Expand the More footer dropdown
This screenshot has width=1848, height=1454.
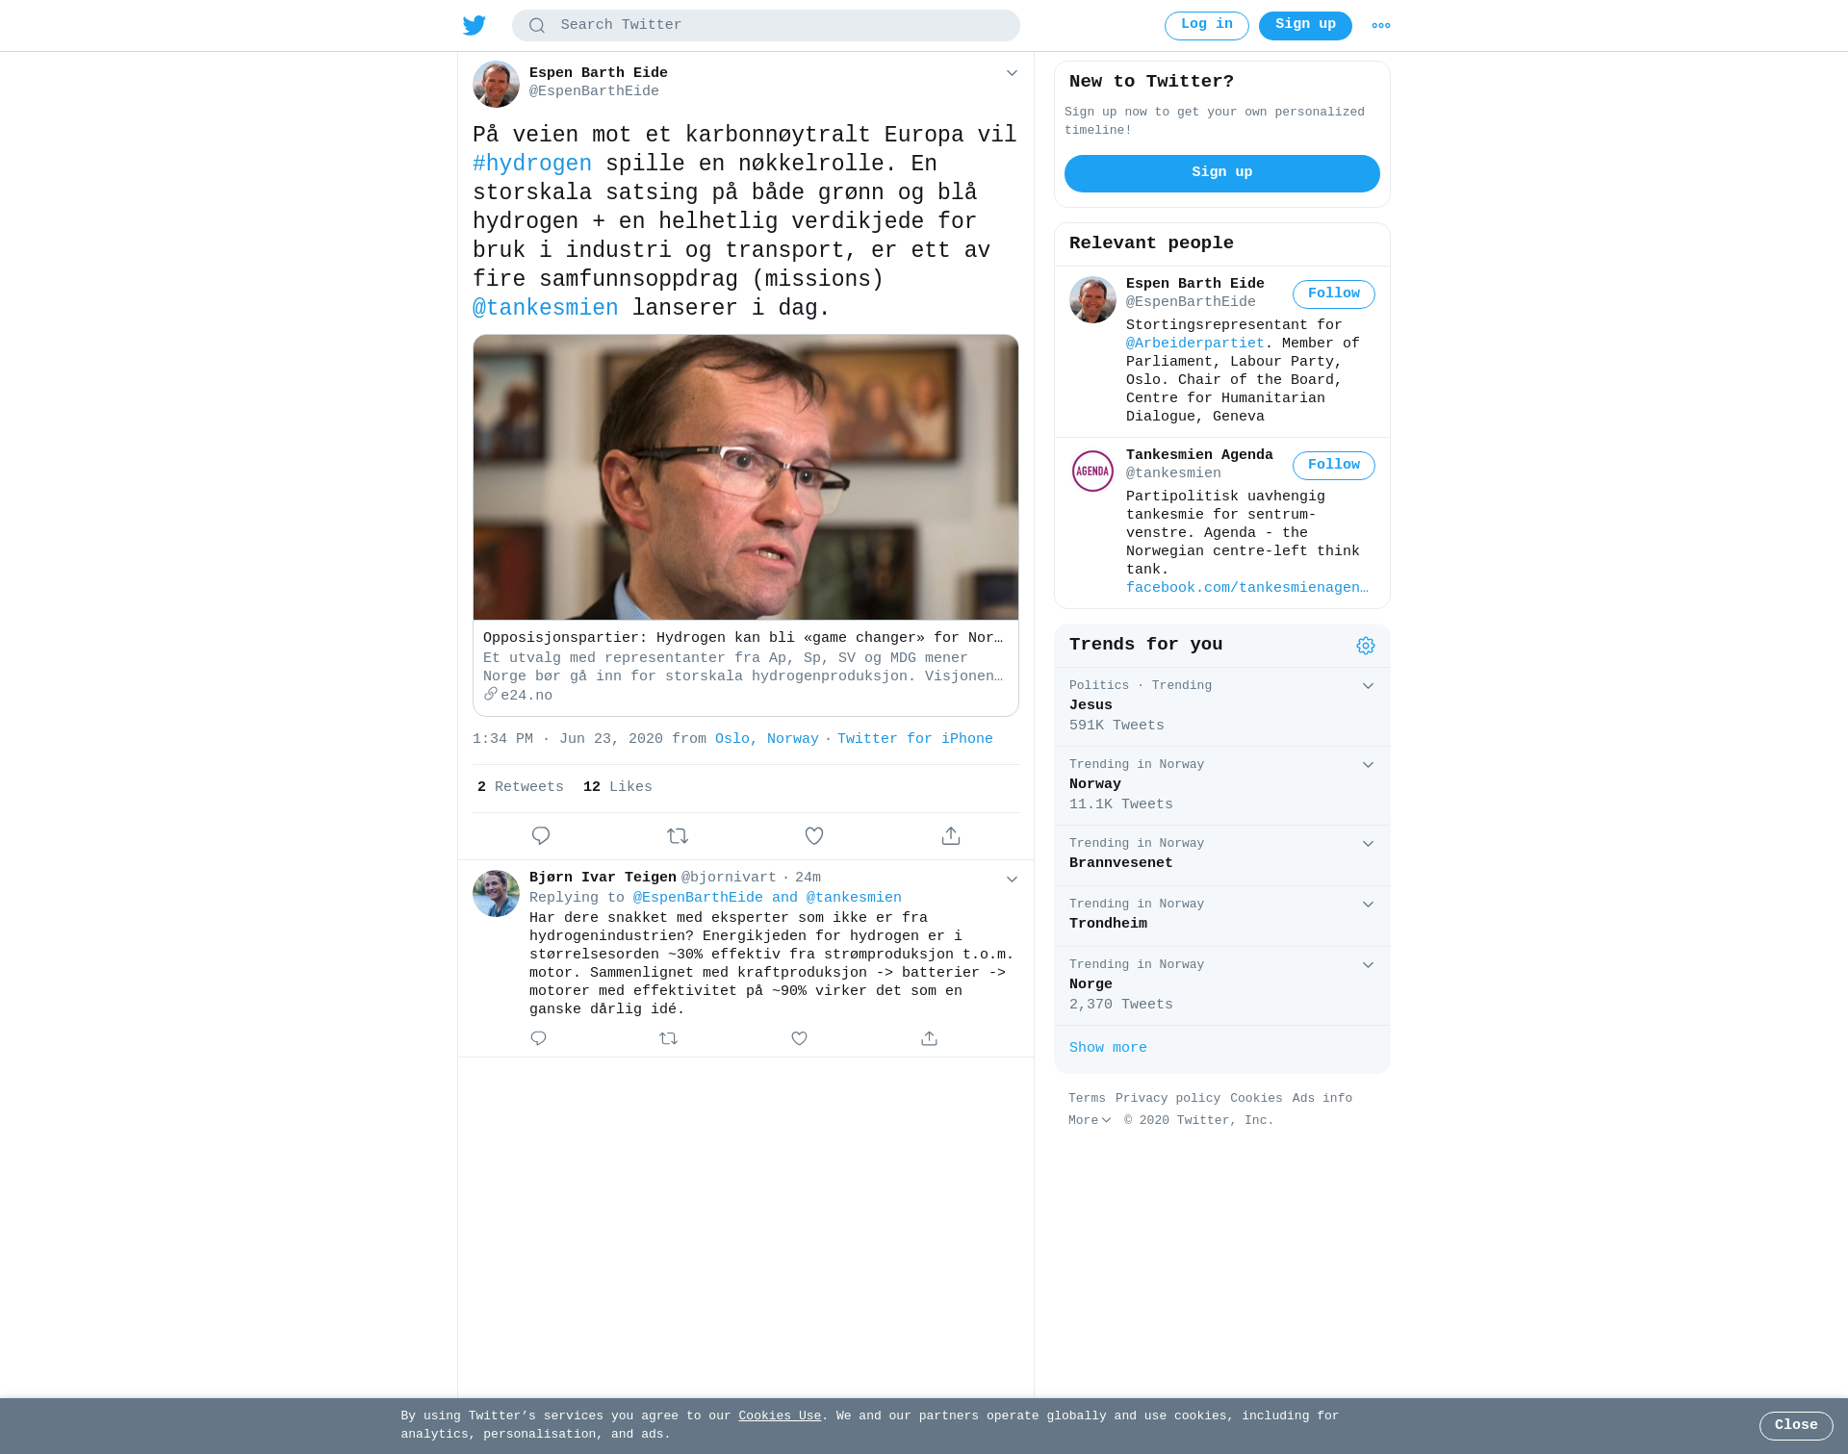click(1090, 1121)
